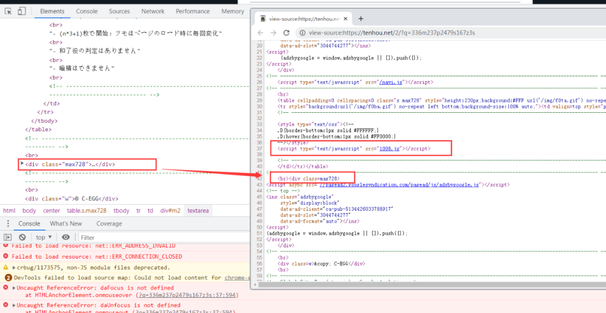Switch to the Performance tab
The width and height of the screenshot is (606, 313).
click(192, 11)
